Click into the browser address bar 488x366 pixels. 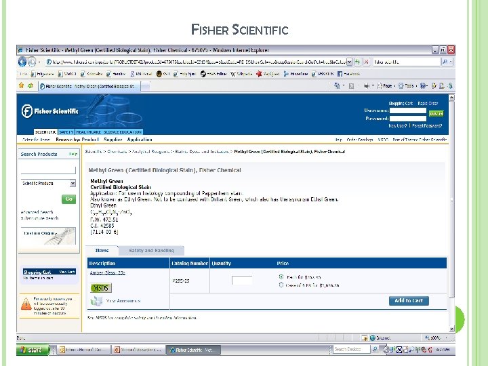[x=196, y=62]
